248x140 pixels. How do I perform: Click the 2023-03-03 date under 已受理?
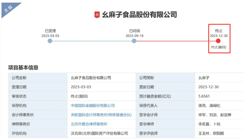point(50,36)
